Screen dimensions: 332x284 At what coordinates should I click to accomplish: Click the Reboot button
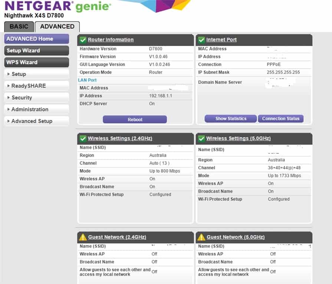[x=135, y=120]
